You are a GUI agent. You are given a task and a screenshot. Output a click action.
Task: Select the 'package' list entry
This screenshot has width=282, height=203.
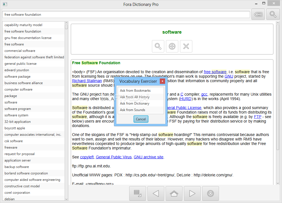pos(34,96)
